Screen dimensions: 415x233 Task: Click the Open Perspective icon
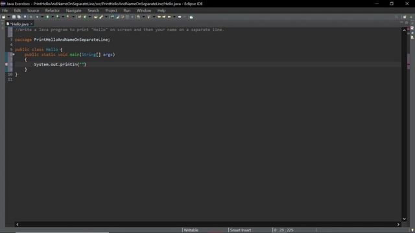click(x=405, y=17)
